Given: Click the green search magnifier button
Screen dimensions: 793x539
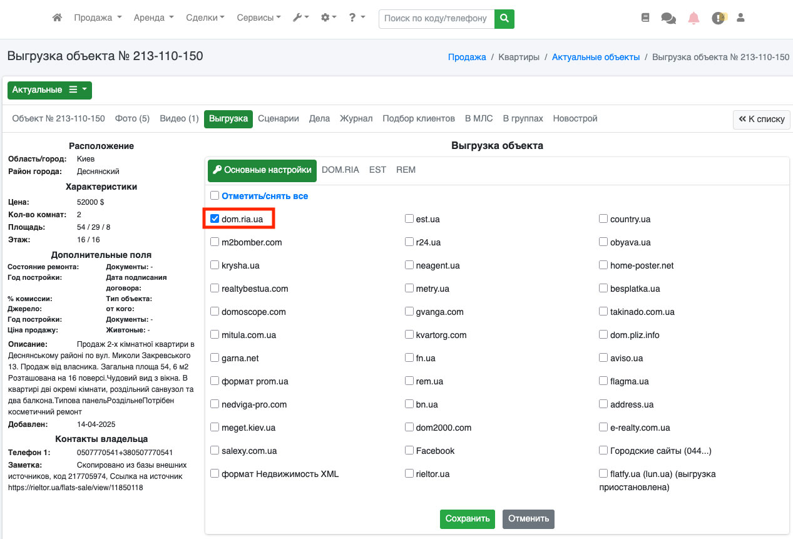Looking at the screenshot, I should (504, 19).
